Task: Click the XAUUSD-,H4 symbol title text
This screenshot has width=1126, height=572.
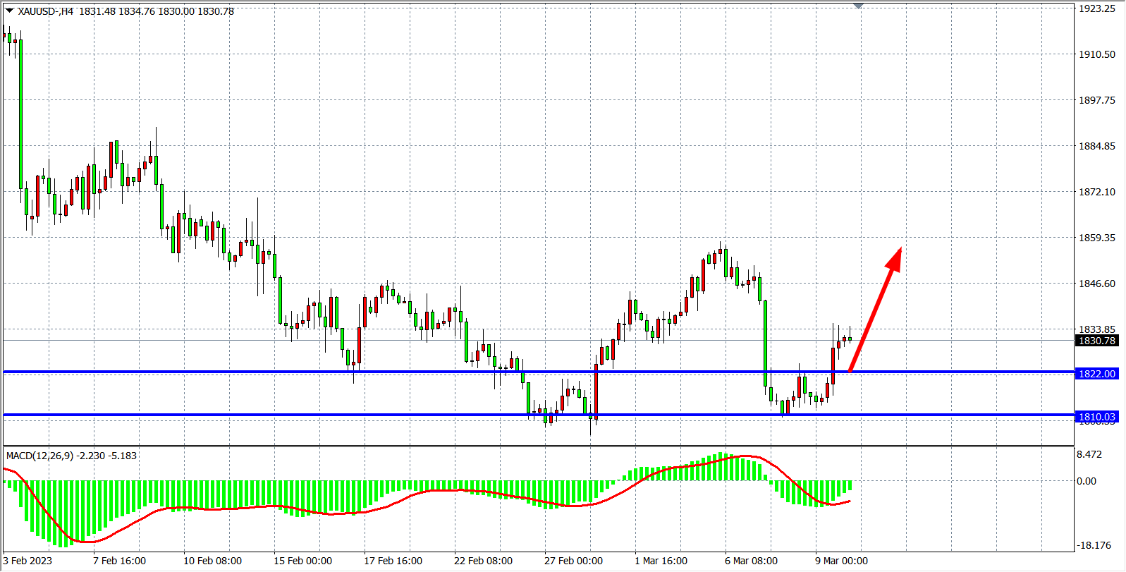Action: tap(46, 11)
